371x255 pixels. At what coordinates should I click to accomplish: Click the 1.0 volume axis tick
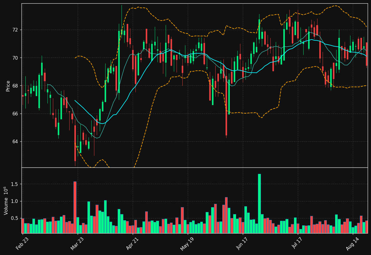coord(15,201)
